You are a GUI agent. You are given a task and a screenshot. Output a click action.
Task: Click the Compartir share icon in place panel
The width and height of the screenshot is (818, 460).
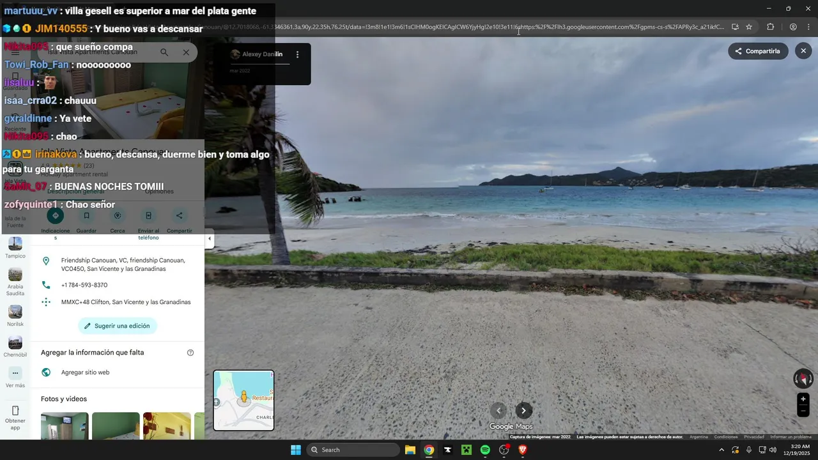[x=179, y=216]
